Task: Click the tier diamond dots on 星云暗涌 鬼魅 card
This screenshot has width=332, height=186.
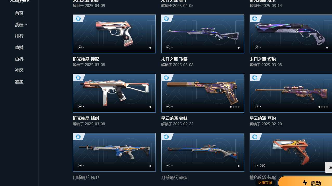Action: pyautogui.click(x=235, y=107)
